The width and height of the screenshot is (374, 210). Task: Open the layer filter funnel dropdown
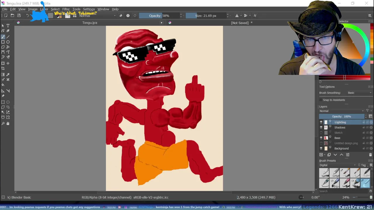[368, 111]
